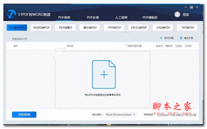This screenshot has width=207, height=129.
Task: Click the save path input field
Action: pyautogui.click(x=175, y=115)
